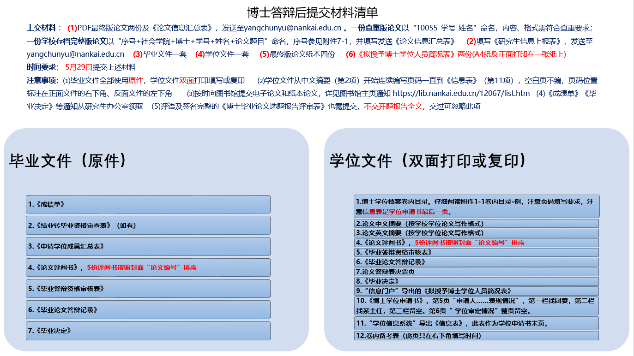Select item 1.《成绩单》 in 毕业文件 list
The height and width of the screenshot is (356, 634).
click(x=148, y=204)
